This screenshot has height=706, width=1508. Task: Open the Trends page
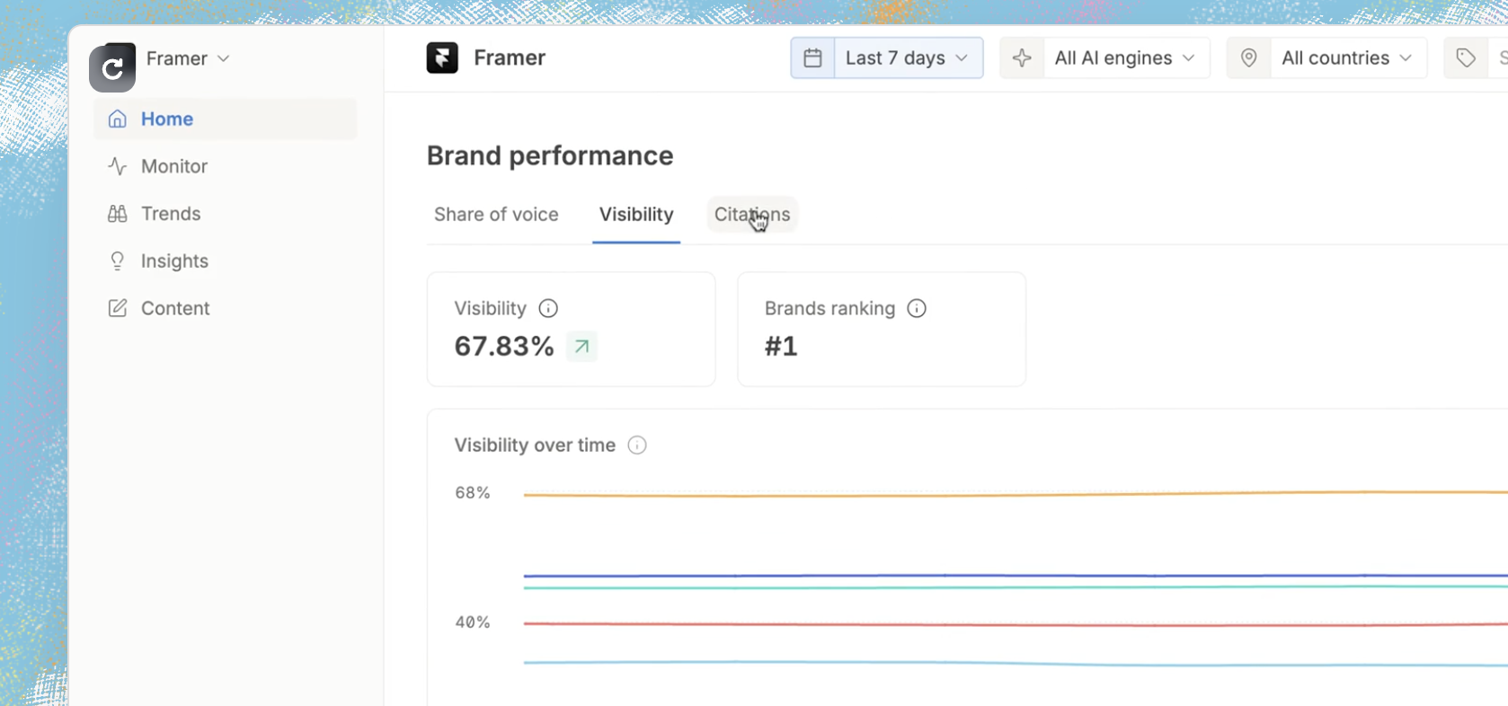tap(226, 214)
